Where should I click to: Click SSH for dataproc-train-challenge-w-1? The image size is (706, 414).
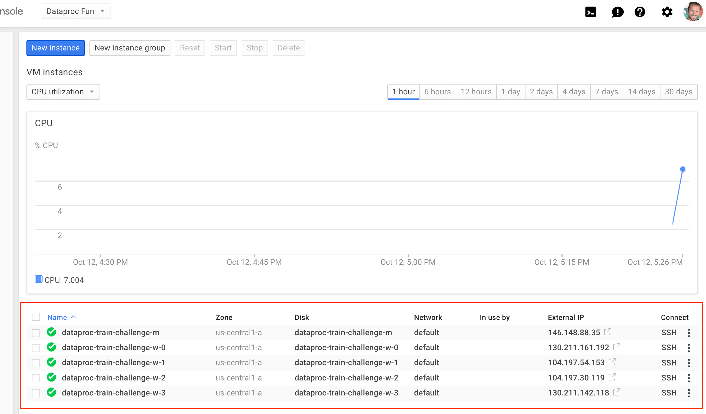click(x=669, y=363)
